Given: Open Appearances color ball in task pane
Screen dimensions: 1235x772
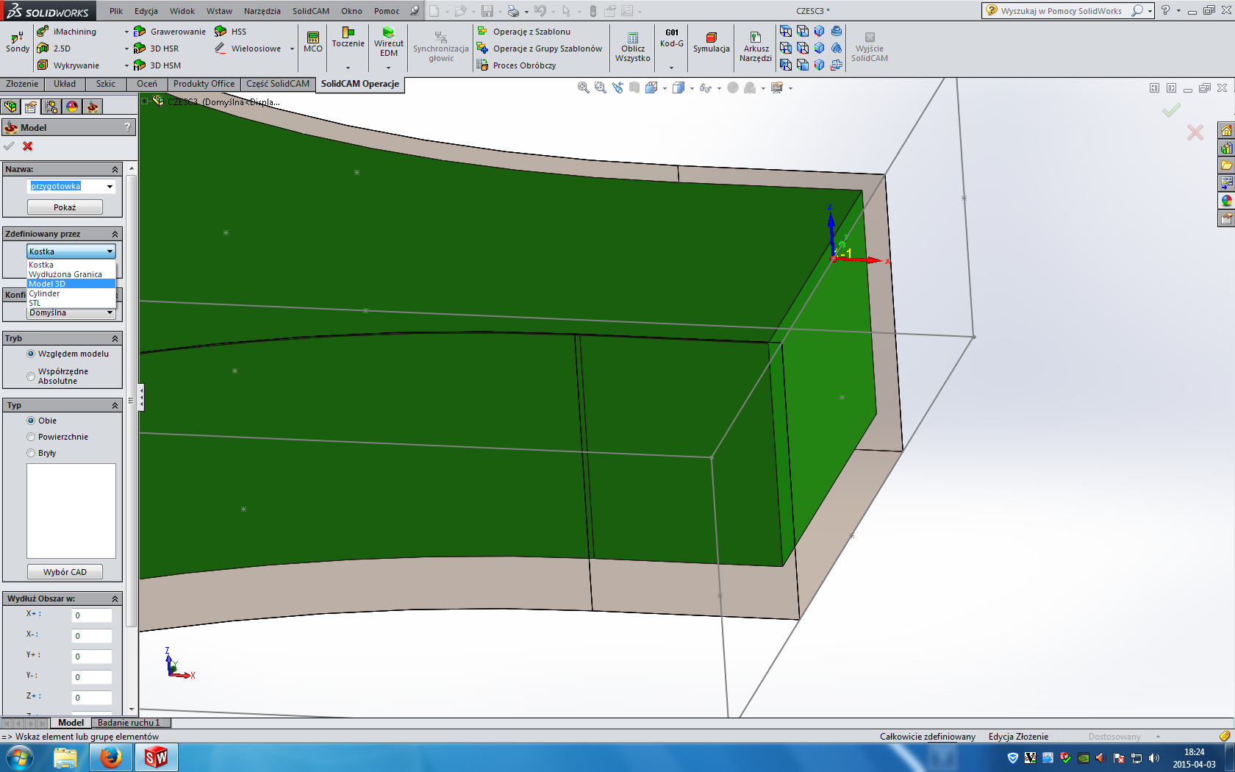Looking at the screenshot, I should (x=1226, y=201).
